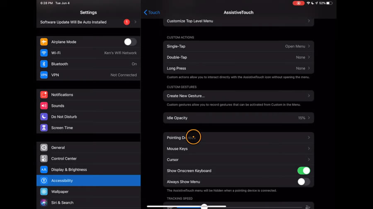Open Screen Time hourglass icon
The image size is (373, 209).
point(44,128)
